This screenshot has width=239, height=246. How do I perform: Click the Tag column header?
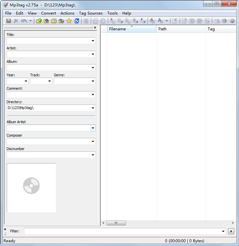click(x=221, y=29)
